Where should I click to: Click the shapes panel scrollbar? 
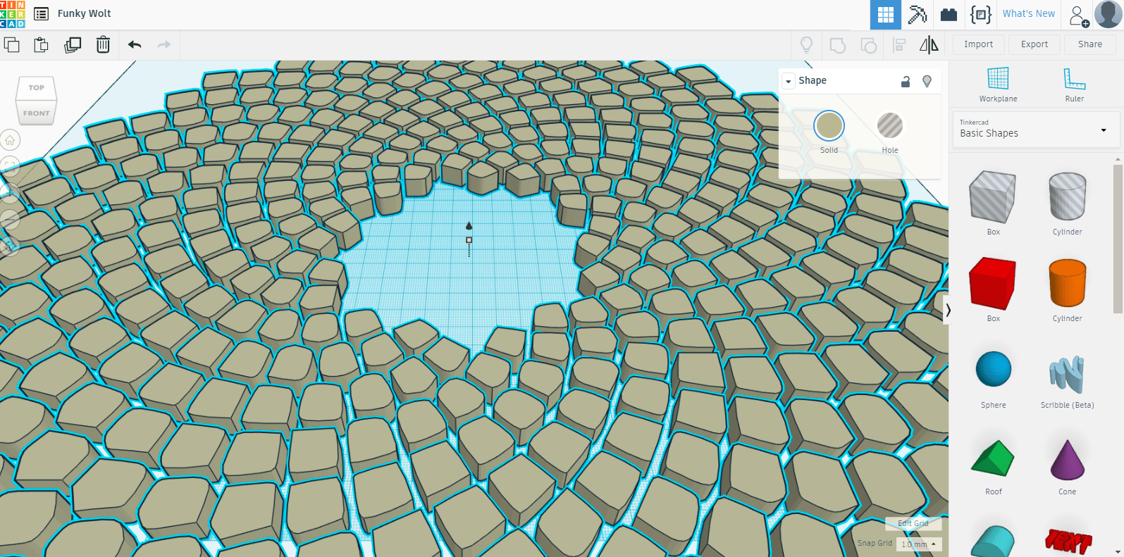point(1118,239)
